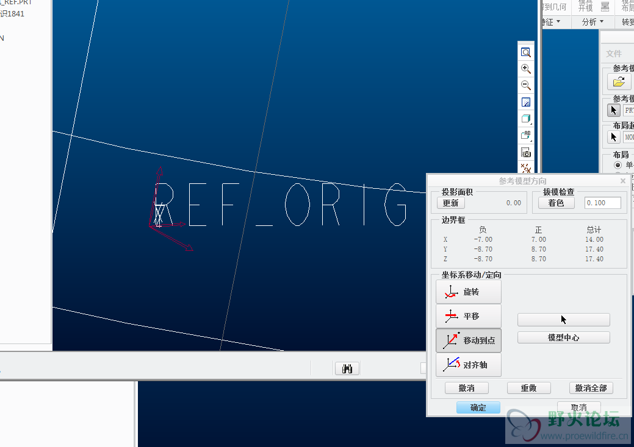Click the repaint screen icon
634x447 pixels.
(525, 102)
